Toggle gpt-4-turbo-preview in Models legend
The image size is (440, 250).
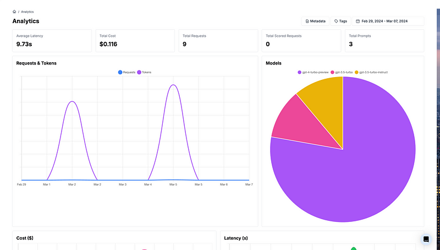(313, 72)
